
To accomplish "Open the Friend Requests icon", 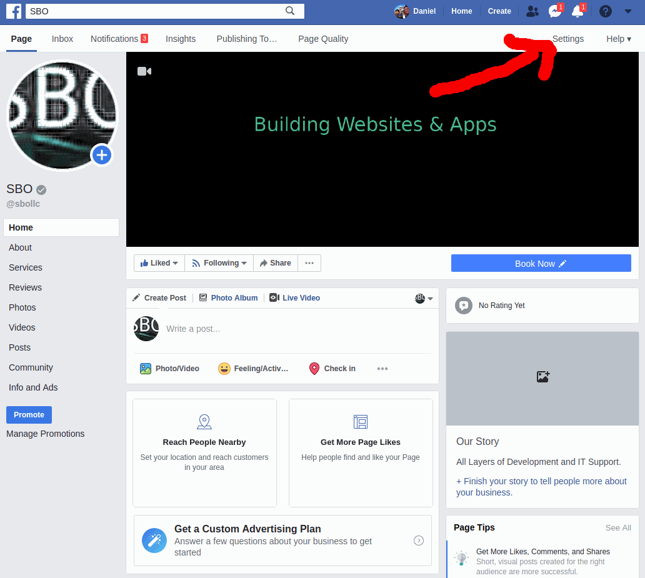I will (532, 11).
